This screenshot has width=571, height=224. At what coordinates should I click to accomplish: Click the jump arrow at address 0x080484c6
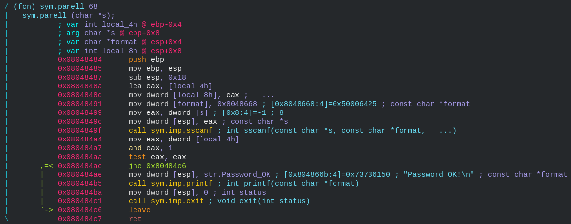[47, 210]
